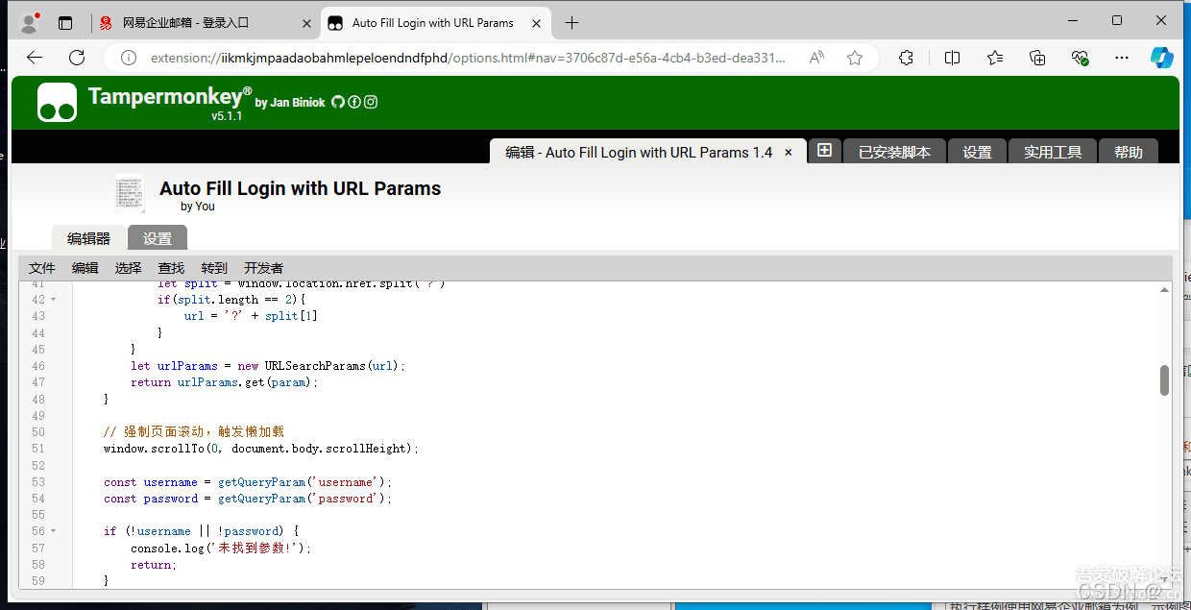Screen dimensions: 1191x610
Task: Click the new script plus tab icon
Action: tap(823, 151)
